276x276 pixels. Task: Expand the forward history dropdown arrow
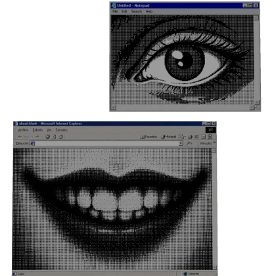[x=42, y=137]
